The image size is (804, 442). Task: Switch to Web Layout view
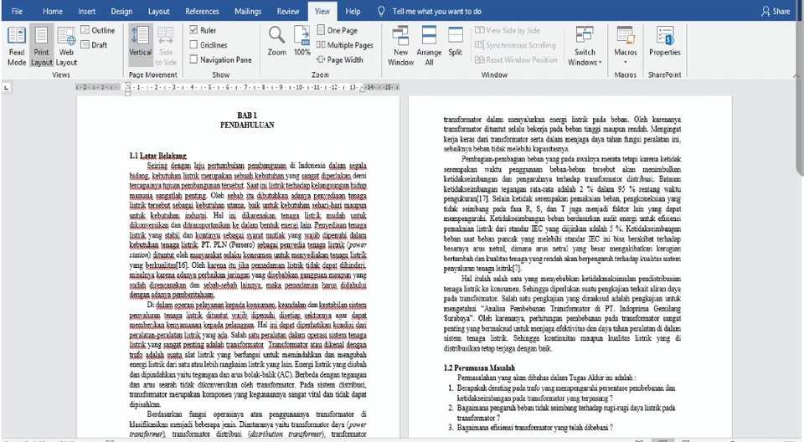tap(66, 46)
